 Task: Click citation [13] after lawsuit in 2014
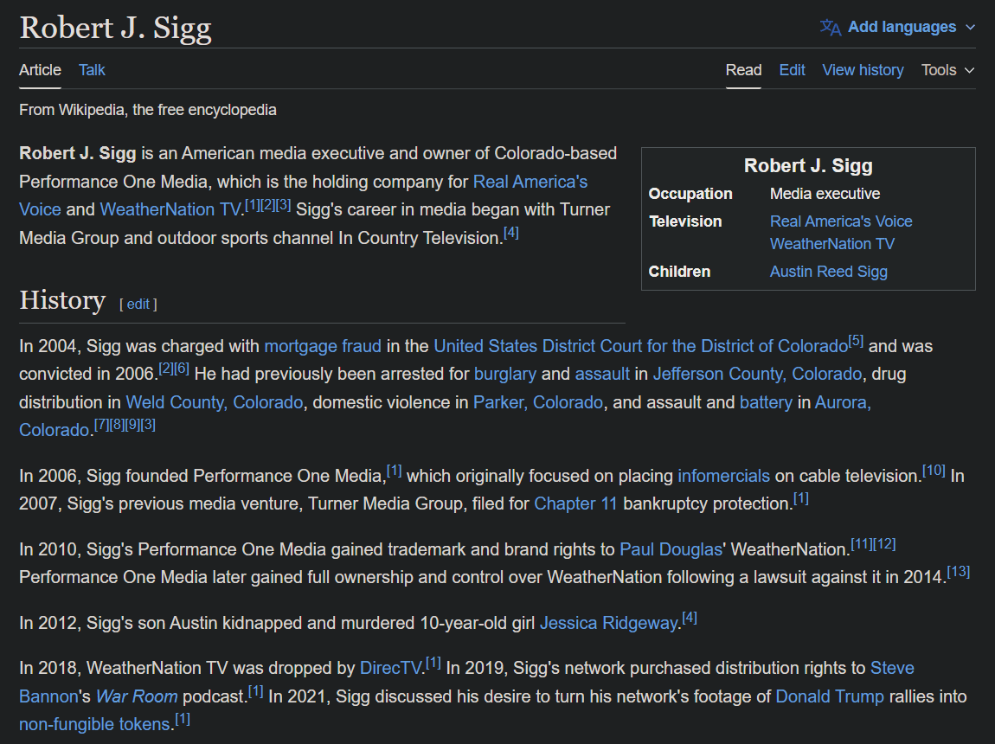point(958,572)
